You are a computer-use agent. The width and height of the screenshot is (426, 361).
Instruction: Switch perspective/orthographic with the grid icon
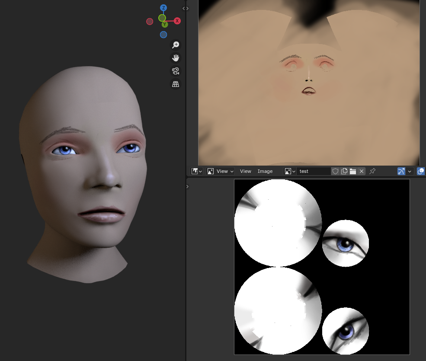click(x=176, y=84)
